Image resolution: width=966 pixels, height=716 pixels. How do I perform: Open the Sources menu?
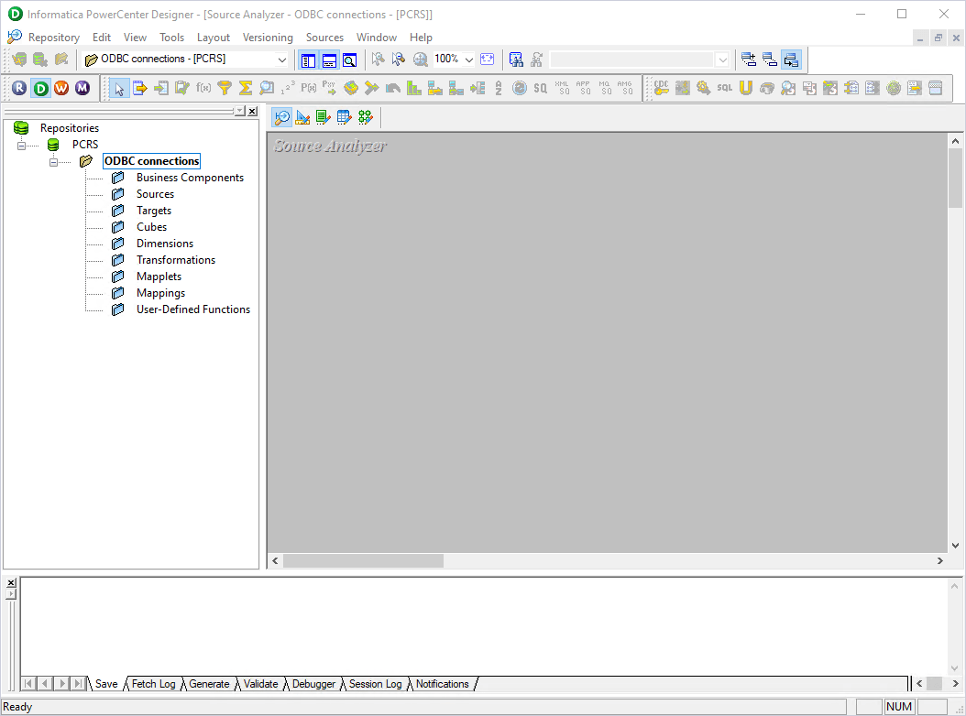point(324,38)
